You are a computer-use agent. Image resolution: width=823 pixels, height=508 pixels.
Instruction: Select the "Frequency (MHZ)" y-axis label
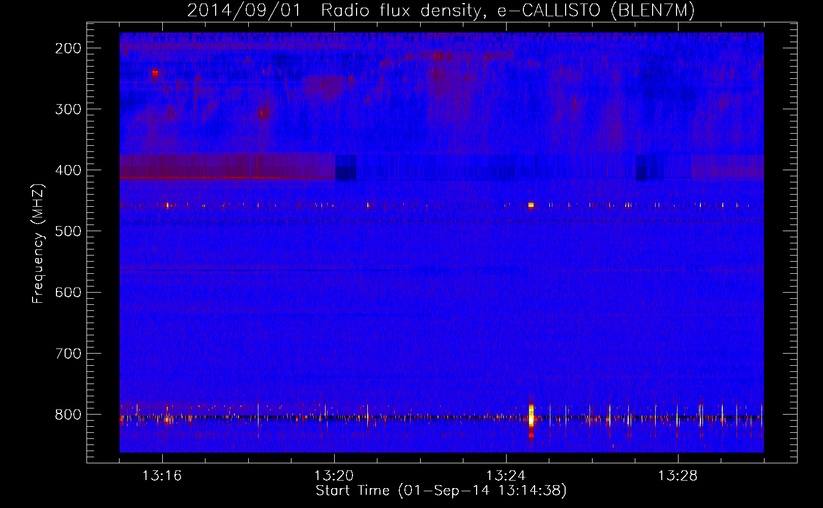(x=39, y=244)
